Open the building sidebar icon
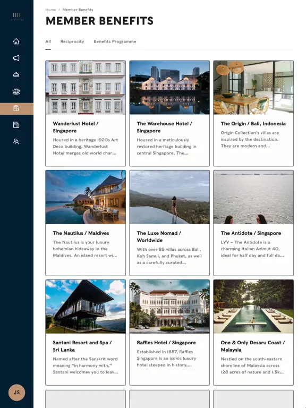The height and width of the screenshot is (408, 306). point(16,125)
